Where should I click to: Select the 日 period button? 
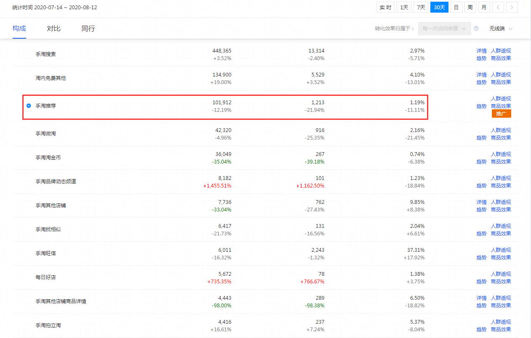coord(456,7)
